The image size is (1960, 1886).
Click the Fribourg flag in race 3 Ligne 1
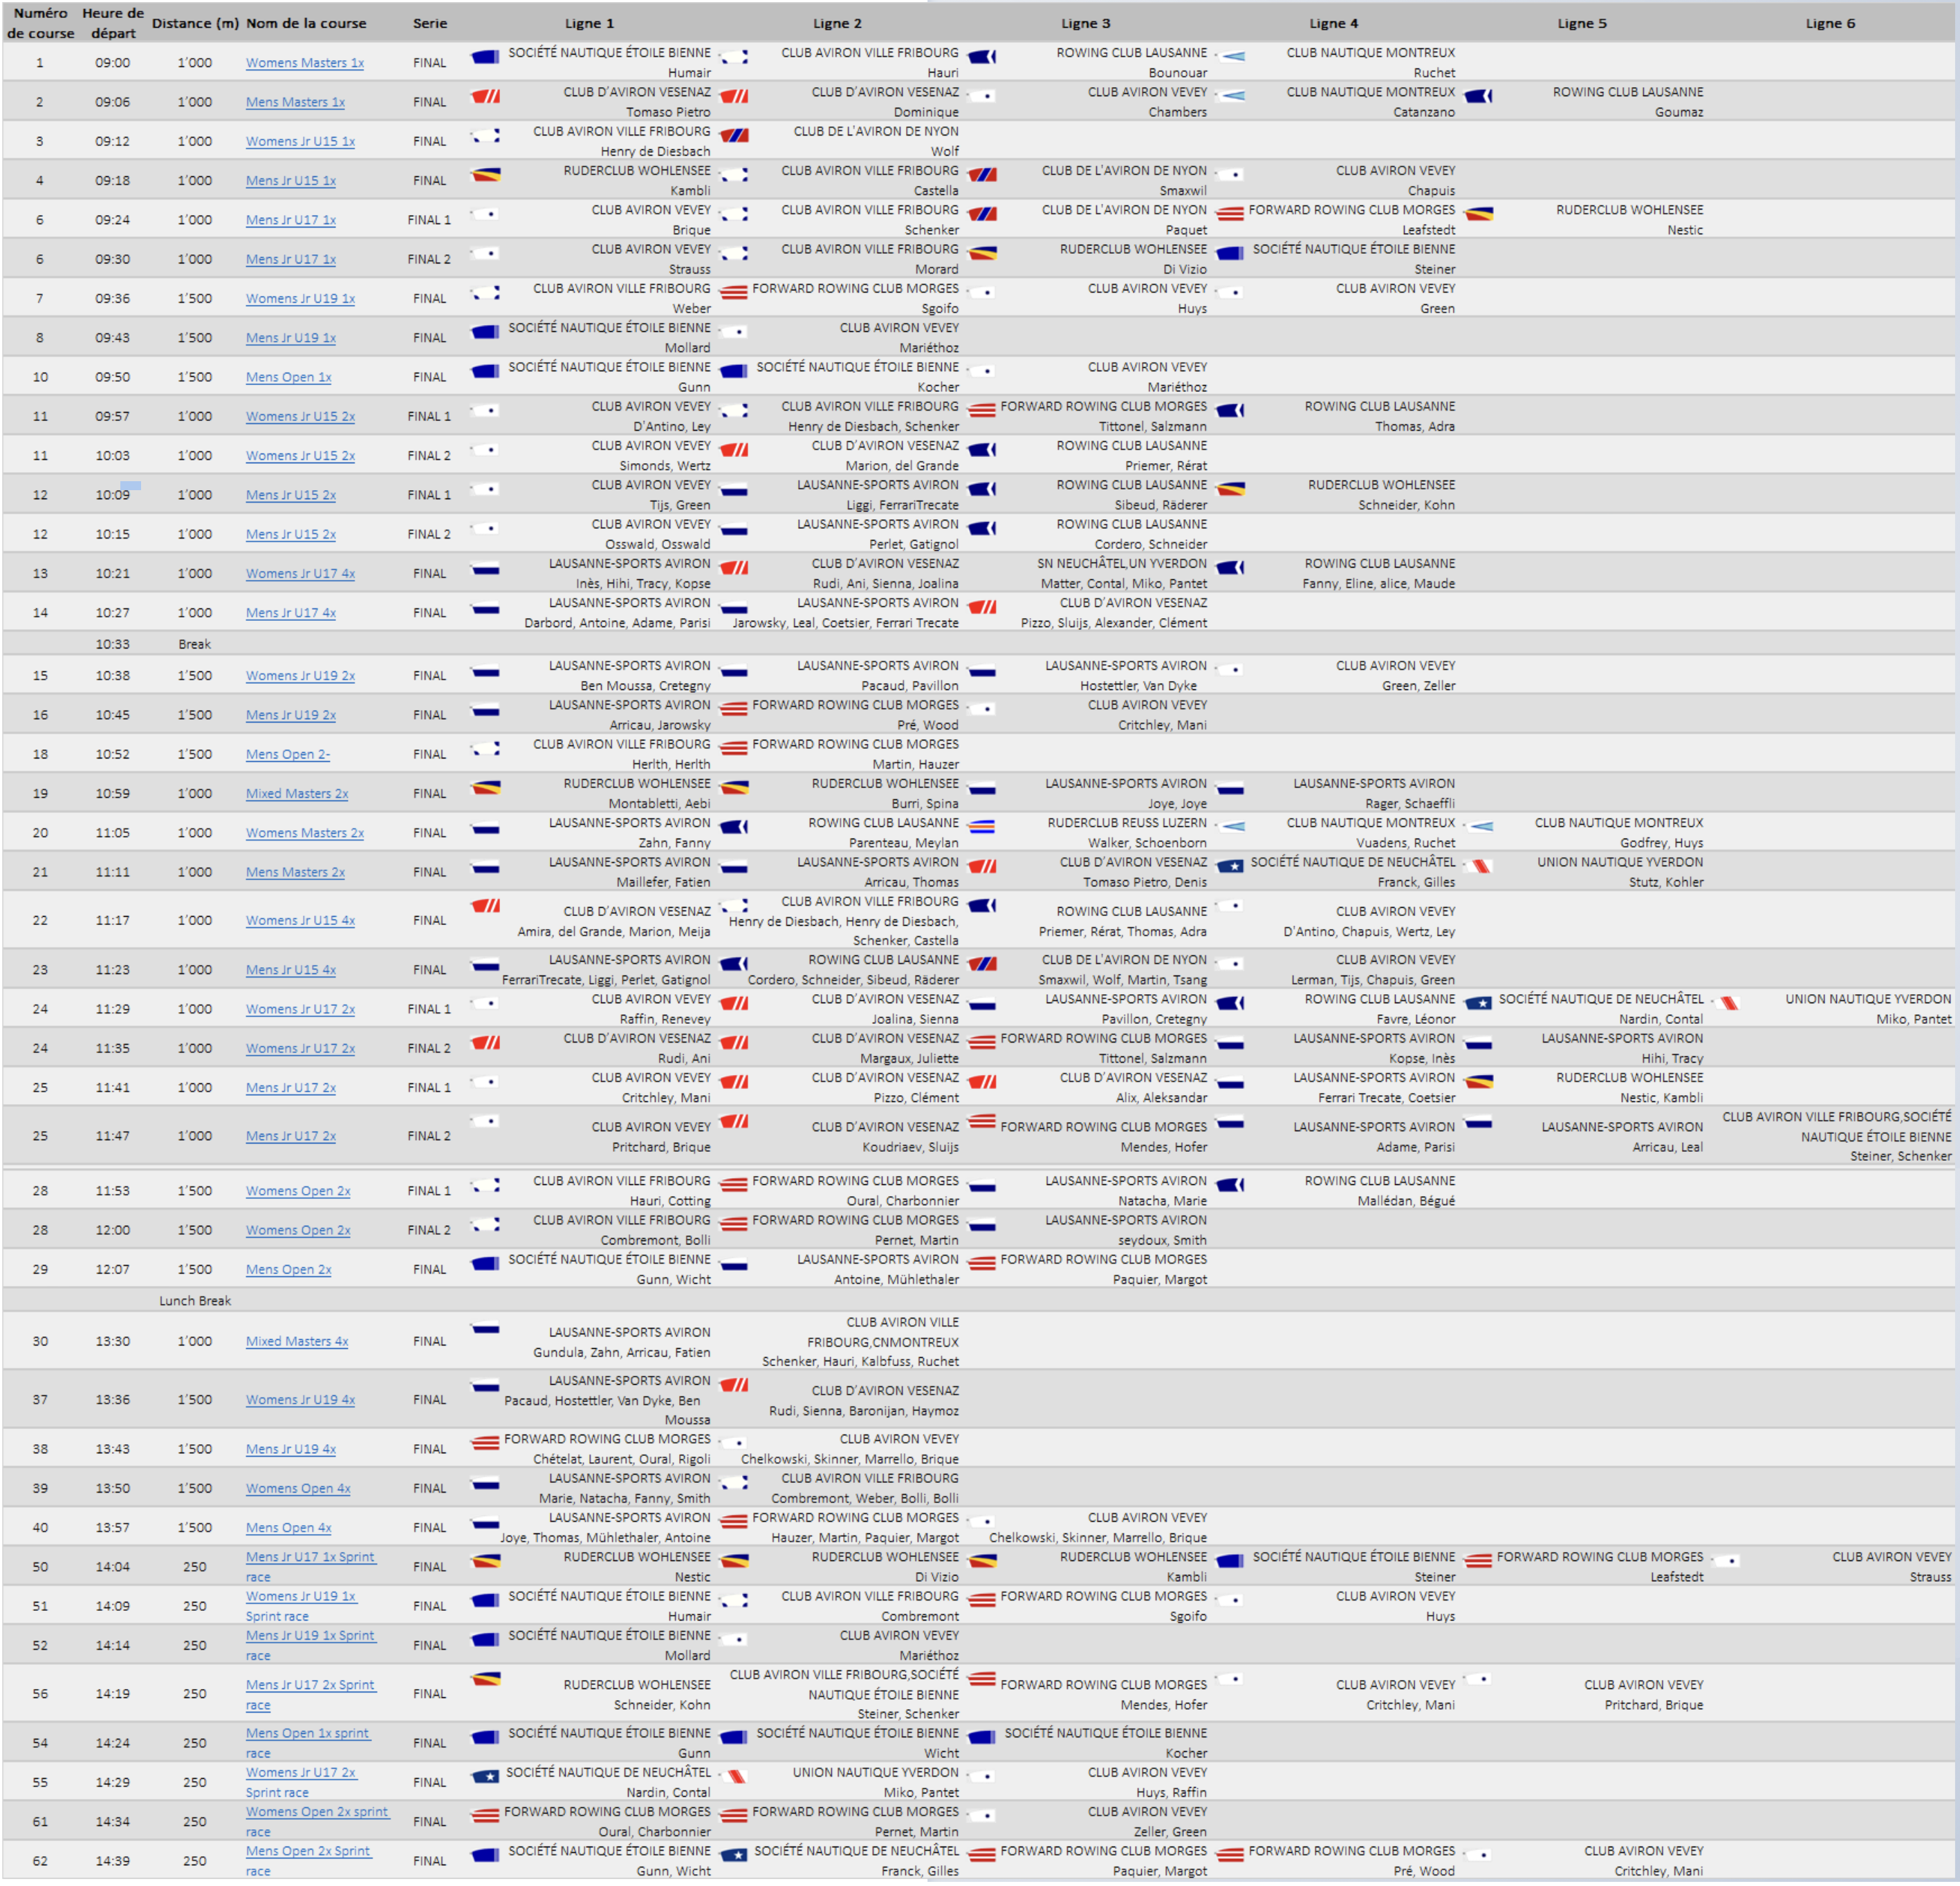click(485, 135)
